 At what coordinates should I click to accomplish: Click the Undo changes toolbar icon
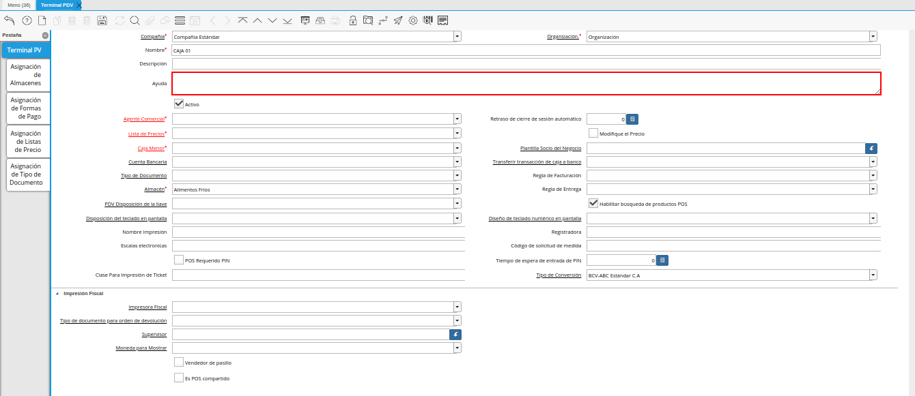pyautogui.click(x=10, y=20)
